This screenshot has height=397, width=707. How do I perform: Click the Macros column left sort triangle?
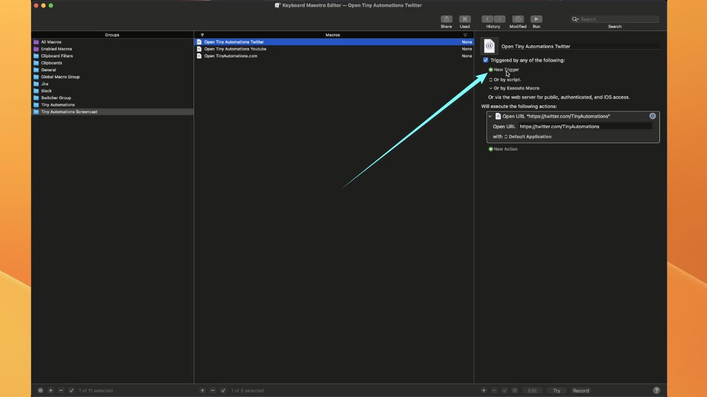(x=202, y=35)
